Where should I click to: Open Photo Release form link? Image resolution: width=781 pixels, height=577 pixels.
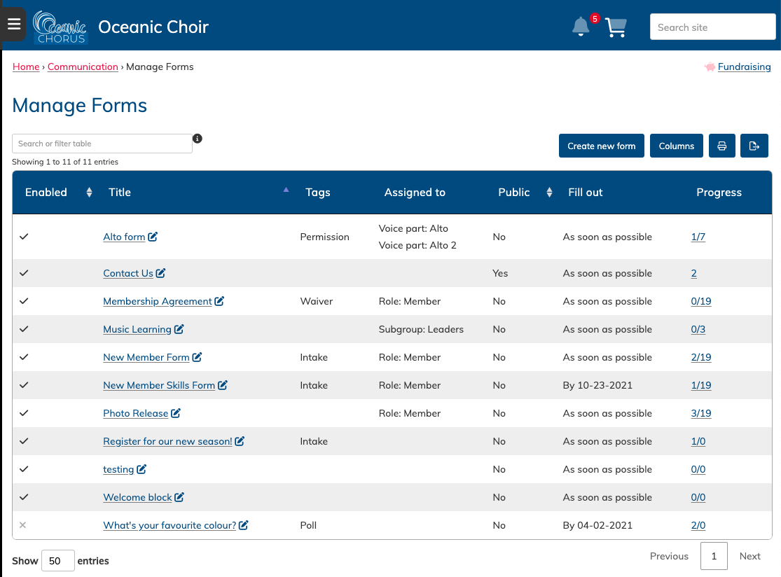pyautogui.click(x=135, y=413)
